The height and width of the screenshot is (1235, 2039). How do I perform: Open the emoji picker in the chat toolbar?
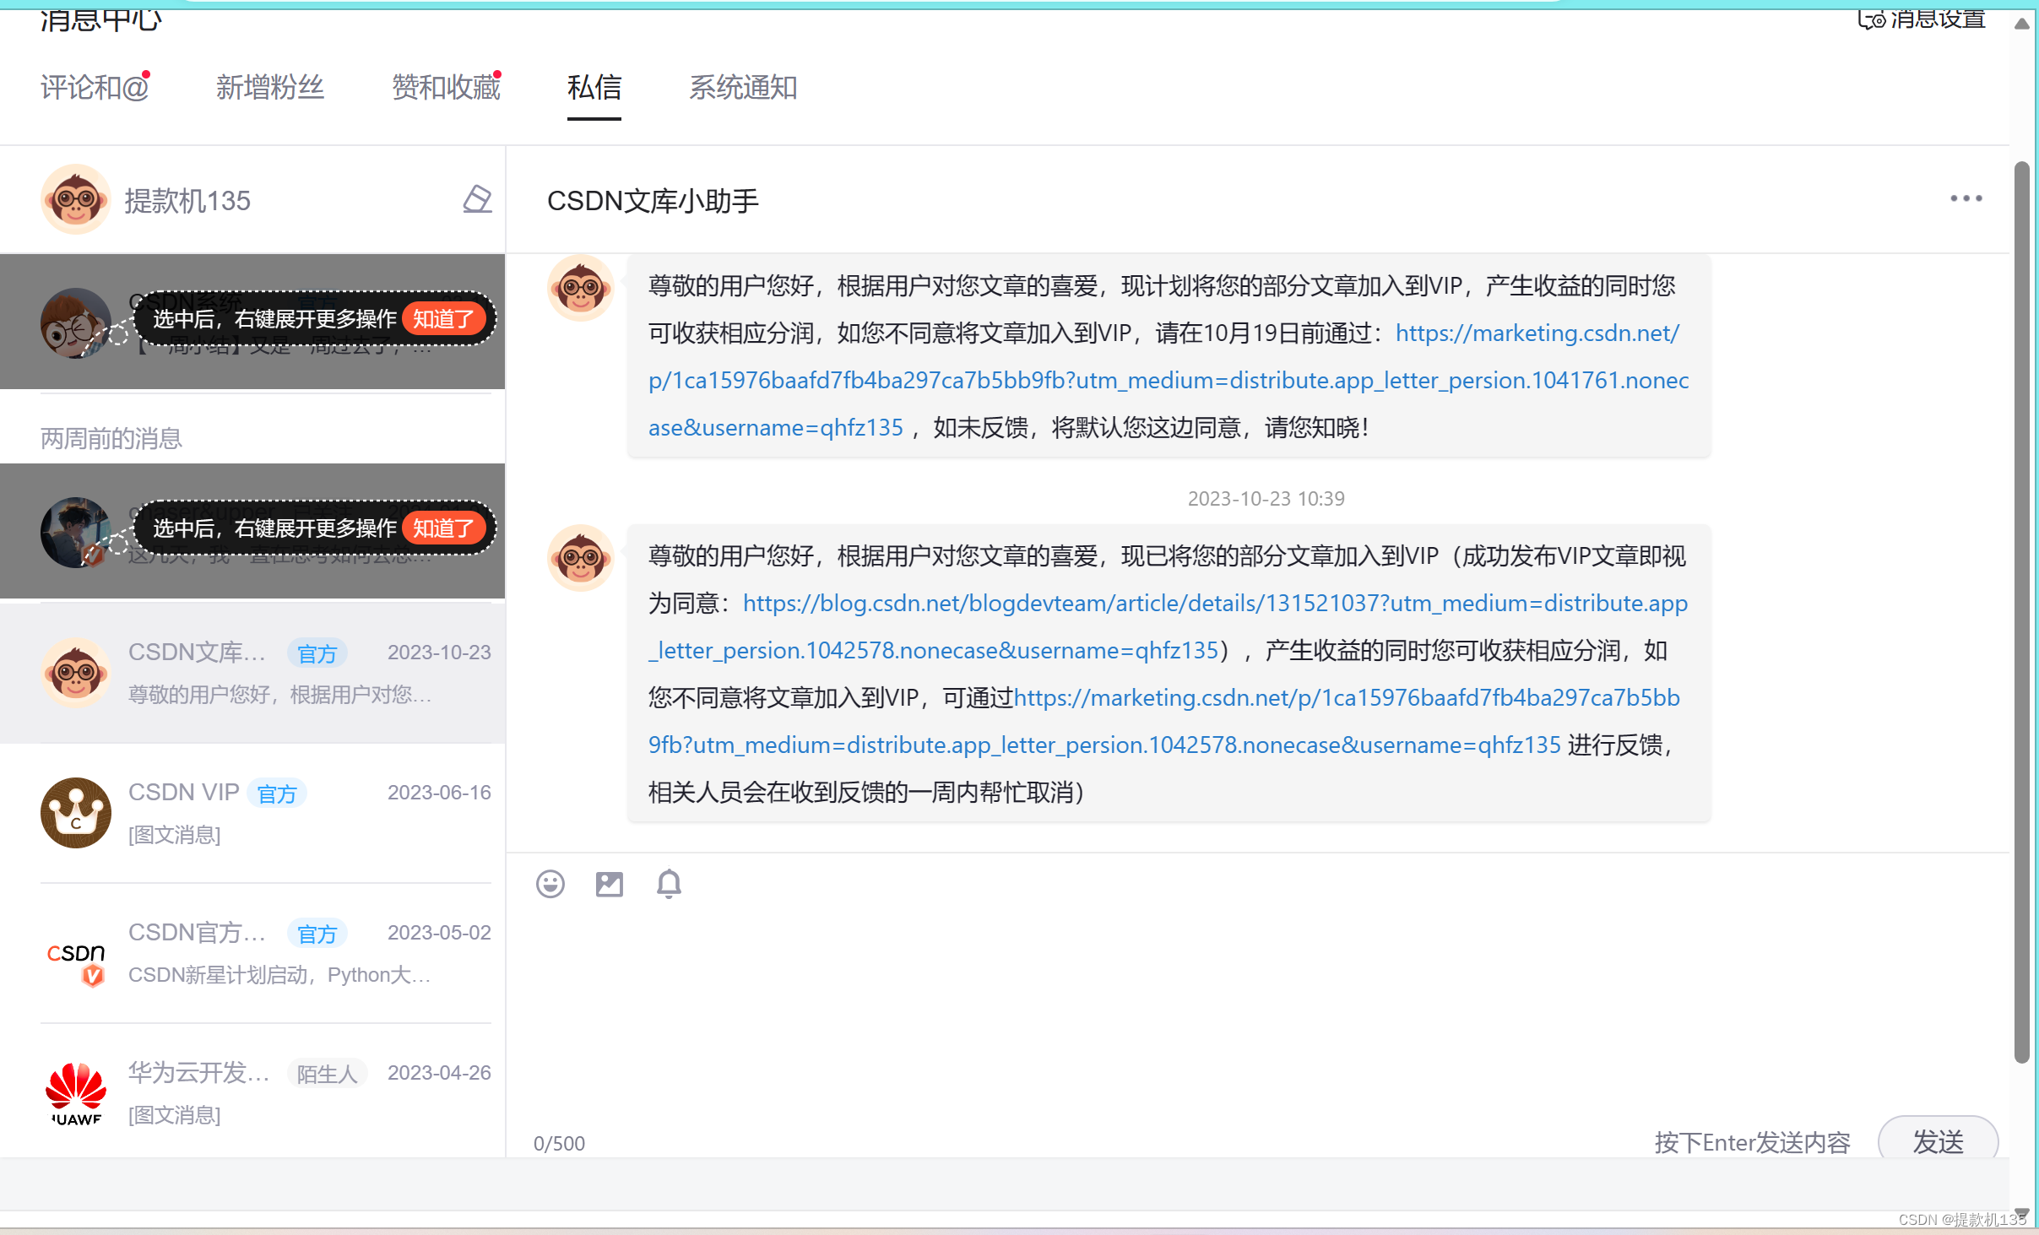click(550, 883)
